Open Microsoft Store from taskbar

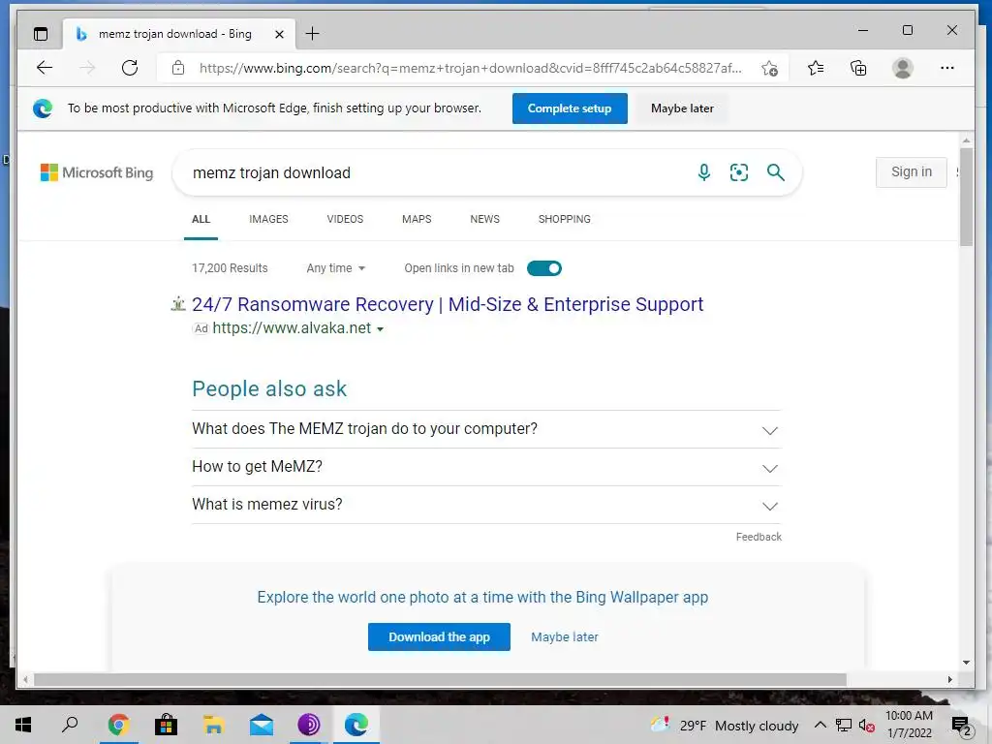click(166, 725)
